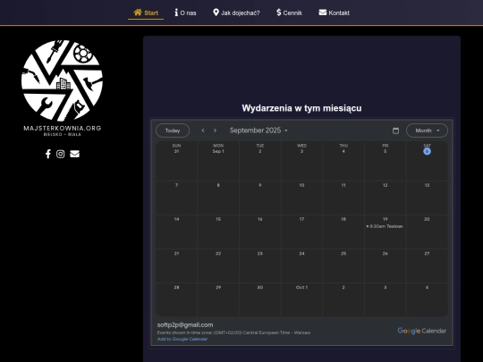Select Sunday 31 in calendar

pyautogui.click(x=176, y=151)
